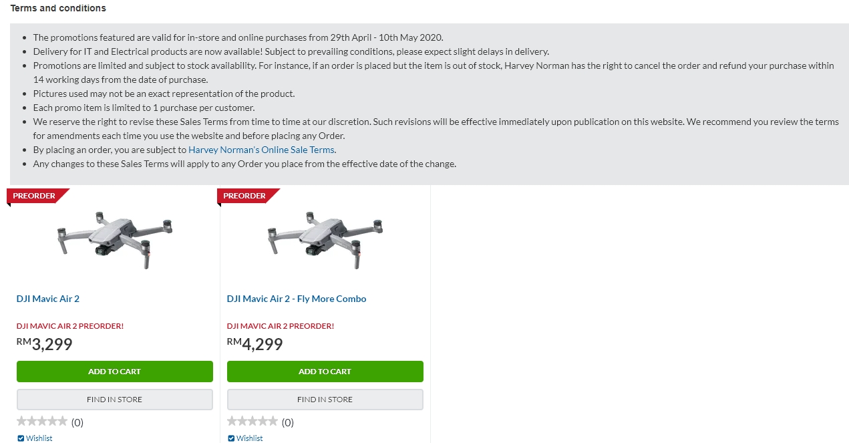Click the red preorder promo text above RM3,299
Image resolution: width=849 pixels, height=443 pixels.
click(70, 326)
